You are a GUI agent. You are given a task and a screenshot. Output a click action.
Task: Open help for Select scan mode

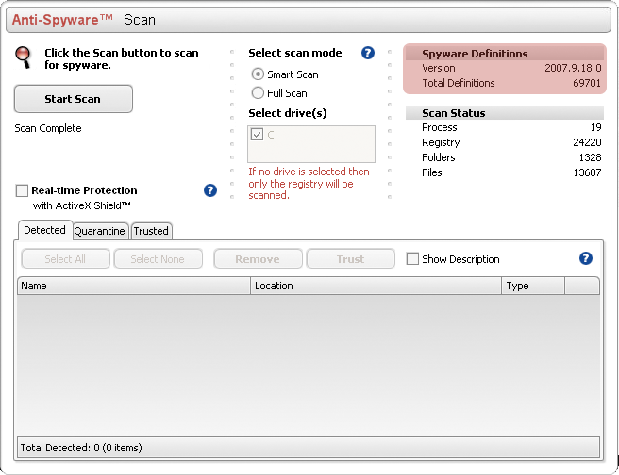pyautogui.click(x=368, y=53)
